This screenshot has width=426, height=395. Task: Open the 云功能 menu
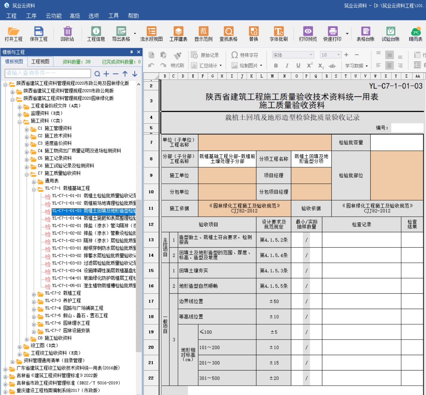pyautogui.click(x=54, y=16)
